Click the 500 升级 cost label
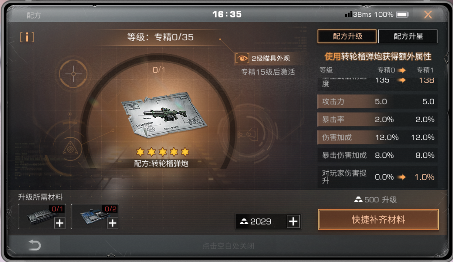Image resolution: width=453 pixels, height=262 pixels. coord(375,199)
